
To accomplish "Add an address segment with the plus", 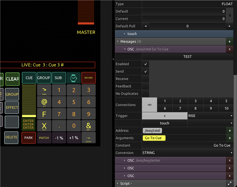I will coord(230,131).
